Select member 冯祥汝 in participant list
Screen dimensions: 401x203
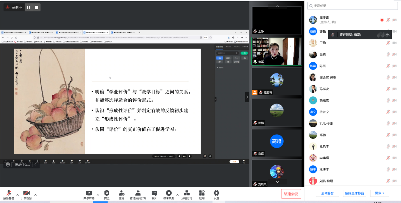[x=353, y=89]
